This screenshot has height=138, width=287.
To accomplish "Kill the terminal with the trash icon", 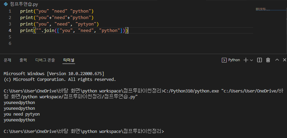I will (x=268, y=60).
